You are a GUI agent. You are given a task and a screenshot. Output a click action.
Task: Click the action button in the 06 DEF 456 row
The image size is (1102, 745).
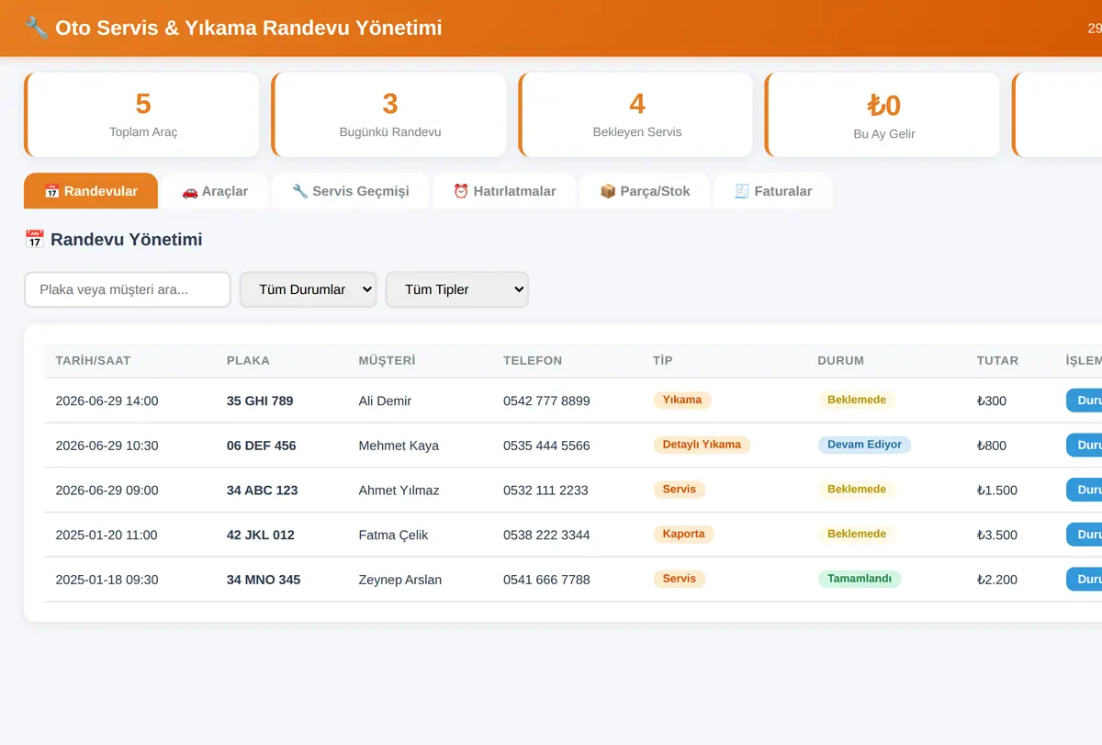pyautogui.click(x=1084, y=445)
